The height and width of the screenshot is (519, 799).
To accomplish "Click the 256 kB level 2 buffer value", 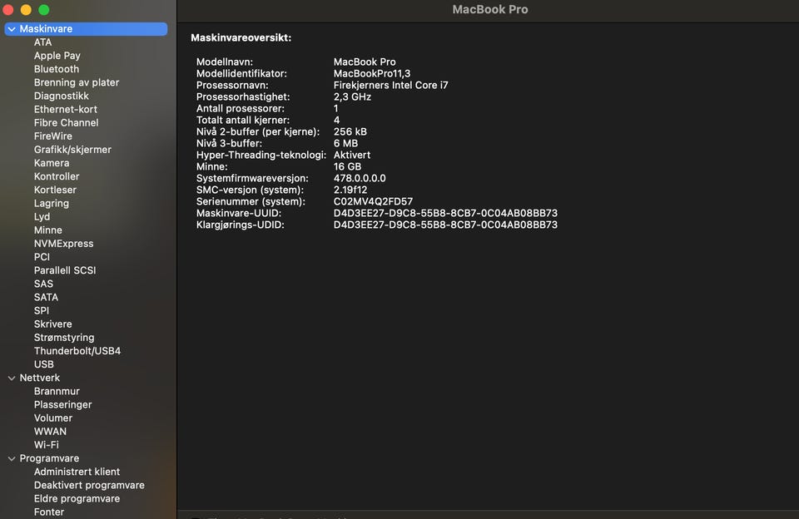I will 350,132.
